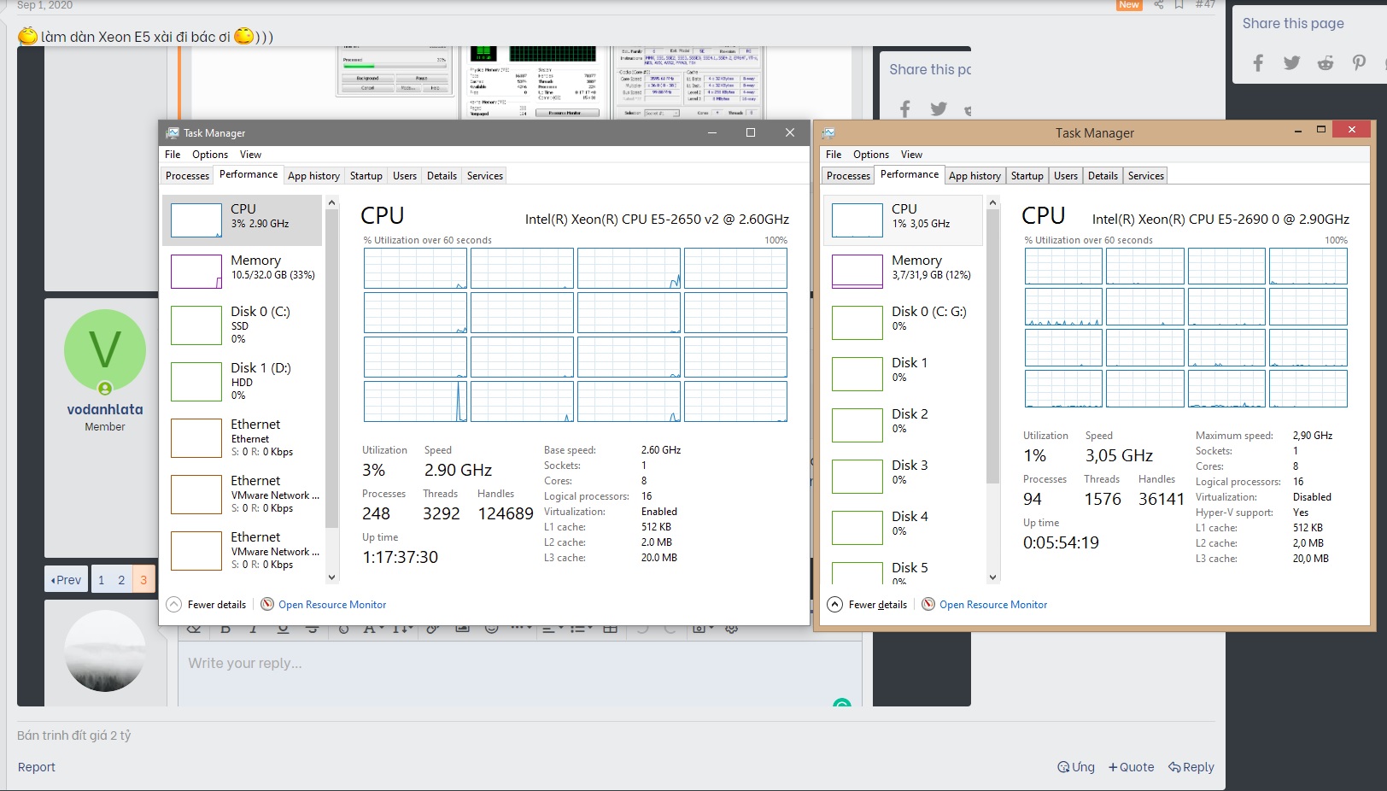The image size is (1387, 791).
Task: Select Disk 1 (D:) HDD entry
Action: 243,381
